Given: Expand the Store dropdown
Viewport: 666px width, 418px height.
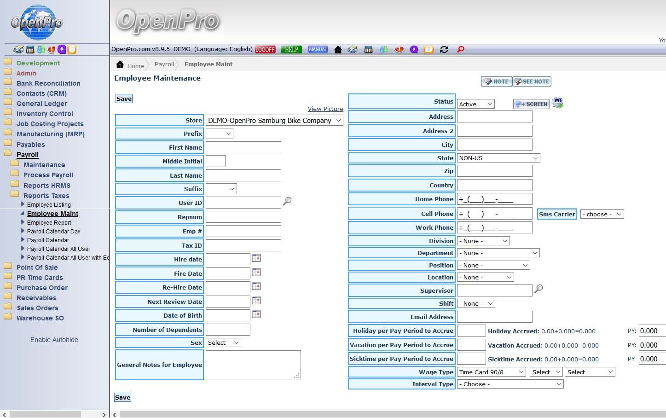Looking at the screenshot, I should pos(274,121).
